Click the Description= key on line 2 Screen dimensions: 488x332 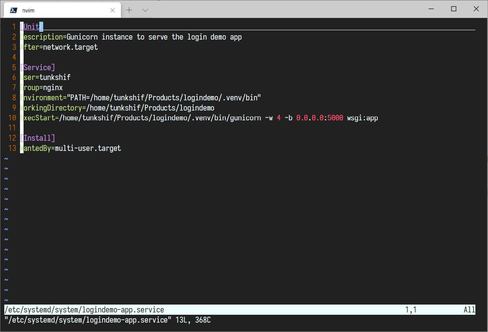(x=43, y=37)
